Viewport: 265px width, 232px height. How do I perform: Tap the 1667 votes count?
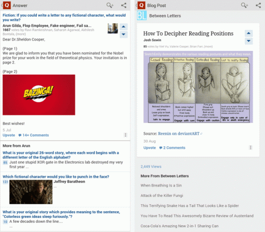(x=7, y=30)
